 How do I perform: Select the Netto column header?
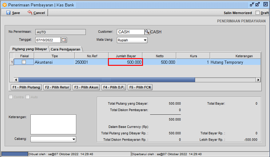[160, 56]
